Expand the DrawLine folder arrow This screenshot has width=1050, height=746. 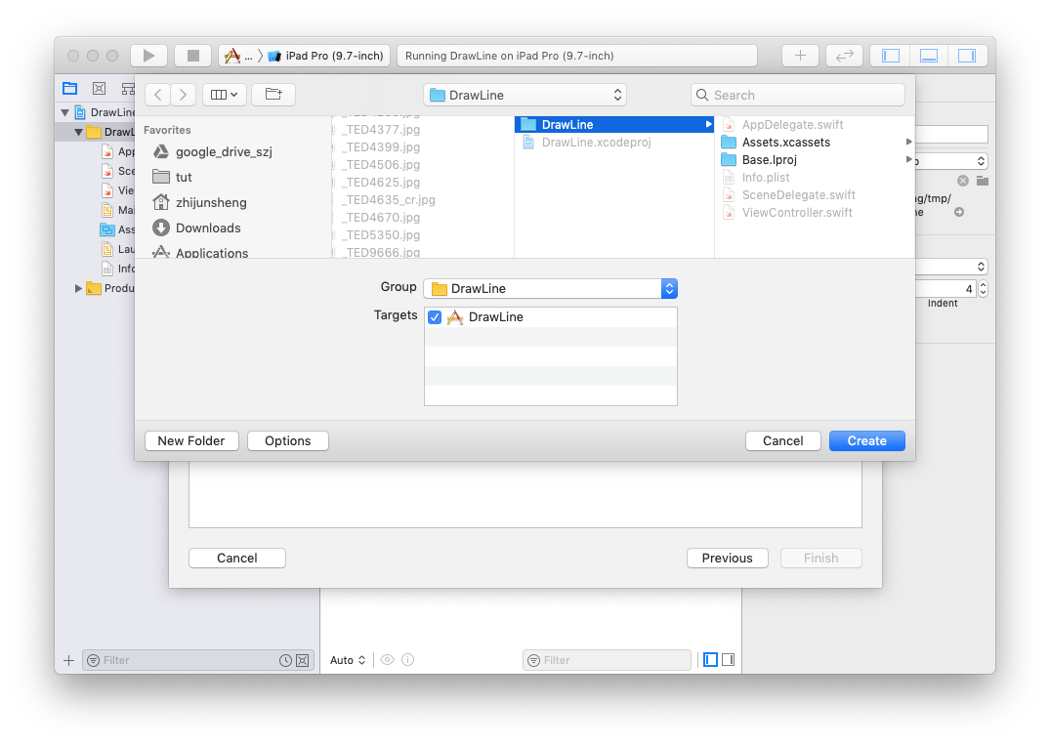coord(708,125)
